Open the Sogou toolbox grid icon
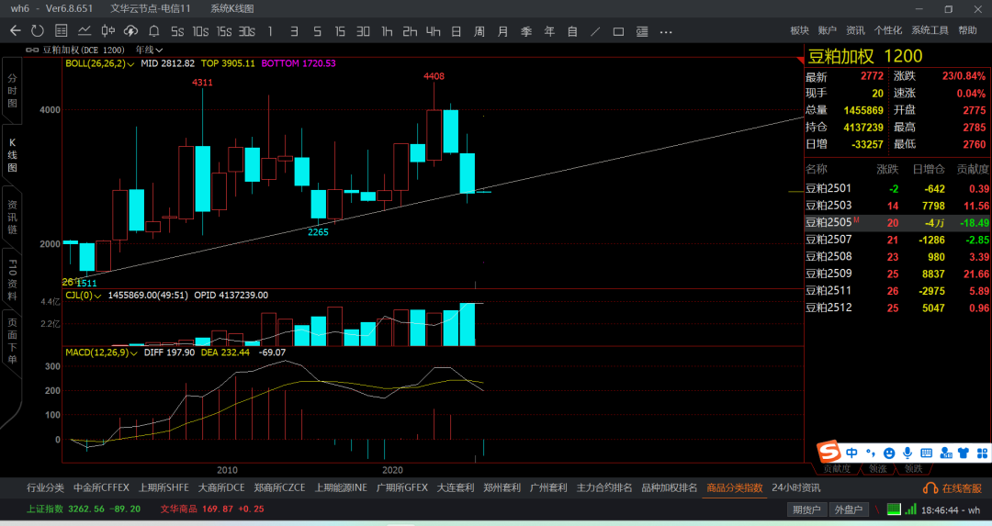 [x=982, y=453]
